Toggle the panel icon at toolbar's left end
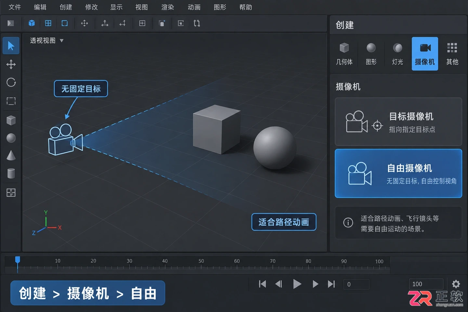This screenshot has width=468, height=312. coord(11,23)
